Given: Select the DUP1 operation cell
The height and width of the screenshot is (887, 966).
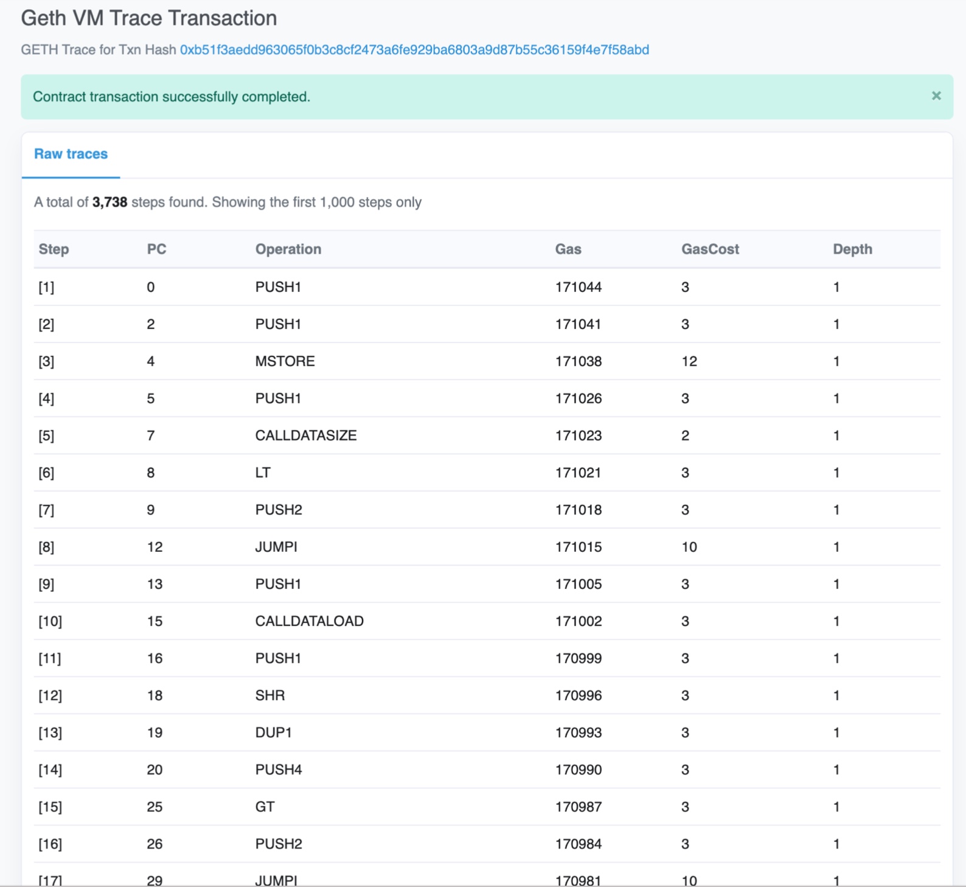Looking at the screenshot, I should coord(273,732).
